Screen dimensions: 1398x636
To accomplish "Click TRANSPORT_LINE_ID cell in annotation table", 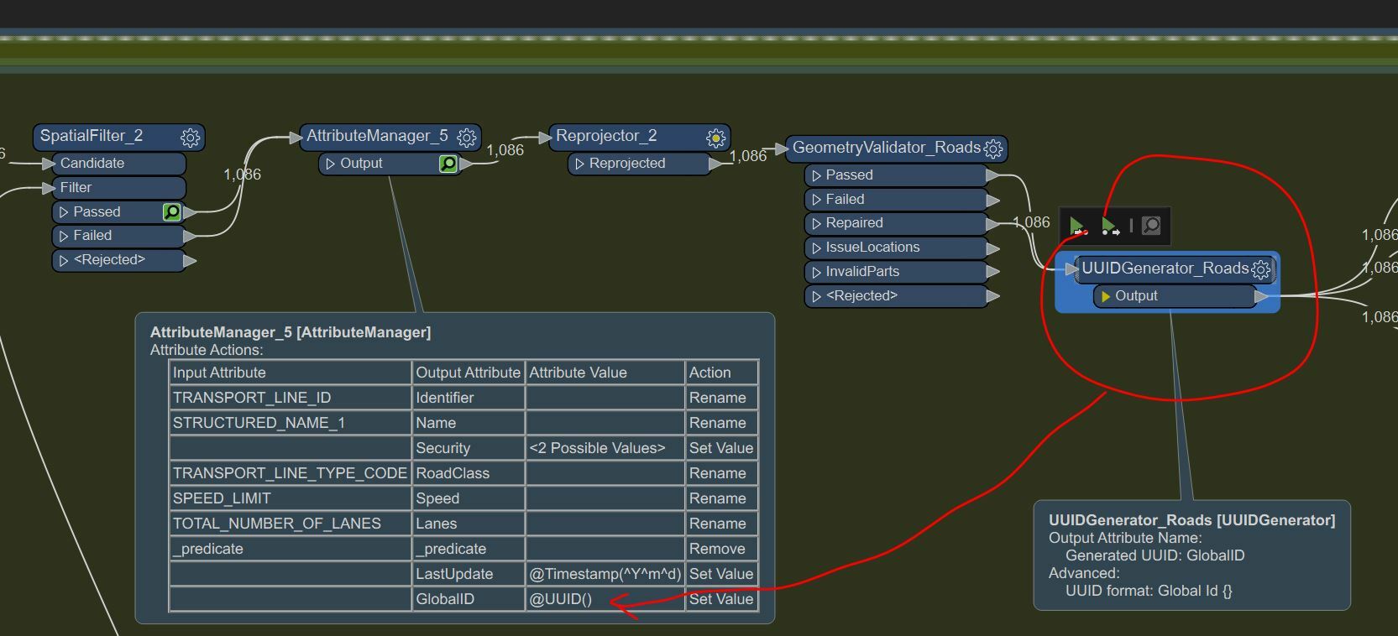I will (x=291, y=398).
